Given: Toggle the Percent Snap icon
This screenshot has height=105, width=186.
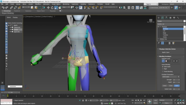Looking at the screenshot, I should coord(93,8).
